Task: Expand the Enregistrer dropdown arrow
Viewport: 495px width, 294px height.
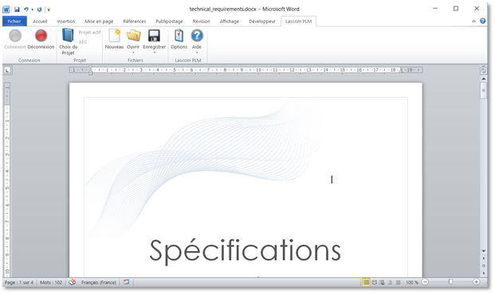Action: pos(155,52)
